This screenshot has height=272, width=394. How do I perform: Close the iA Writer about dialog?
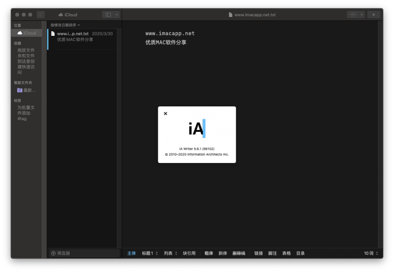[x=165, y=114]
